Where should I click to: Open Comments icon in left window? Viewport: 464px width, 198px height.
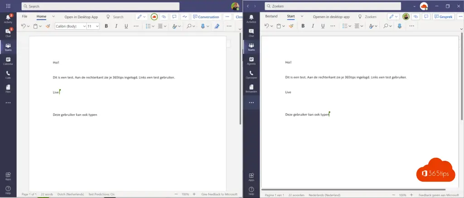(x=174, y=17)
